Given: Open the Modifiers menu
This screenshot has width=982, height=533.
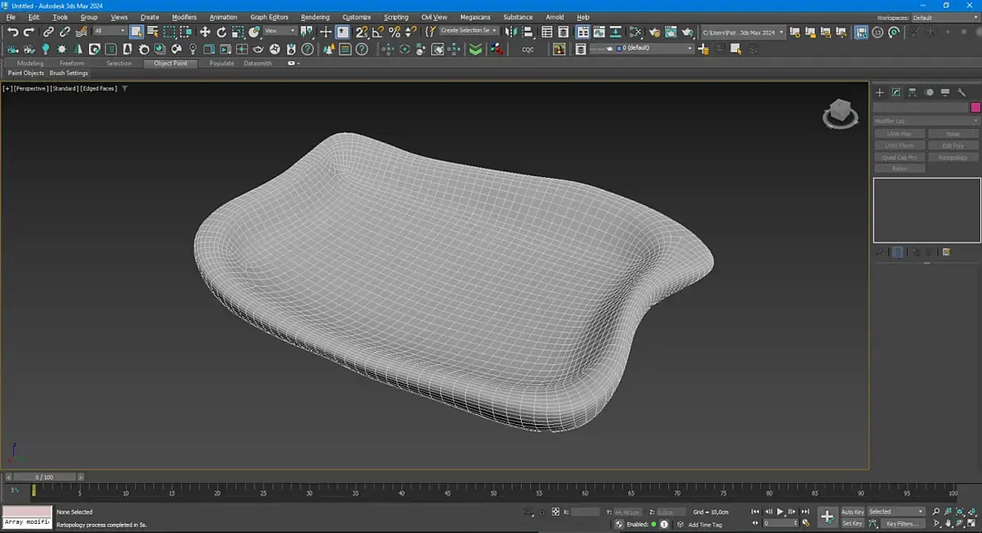Looking at the screenshot, I should [x=184, y=17].
